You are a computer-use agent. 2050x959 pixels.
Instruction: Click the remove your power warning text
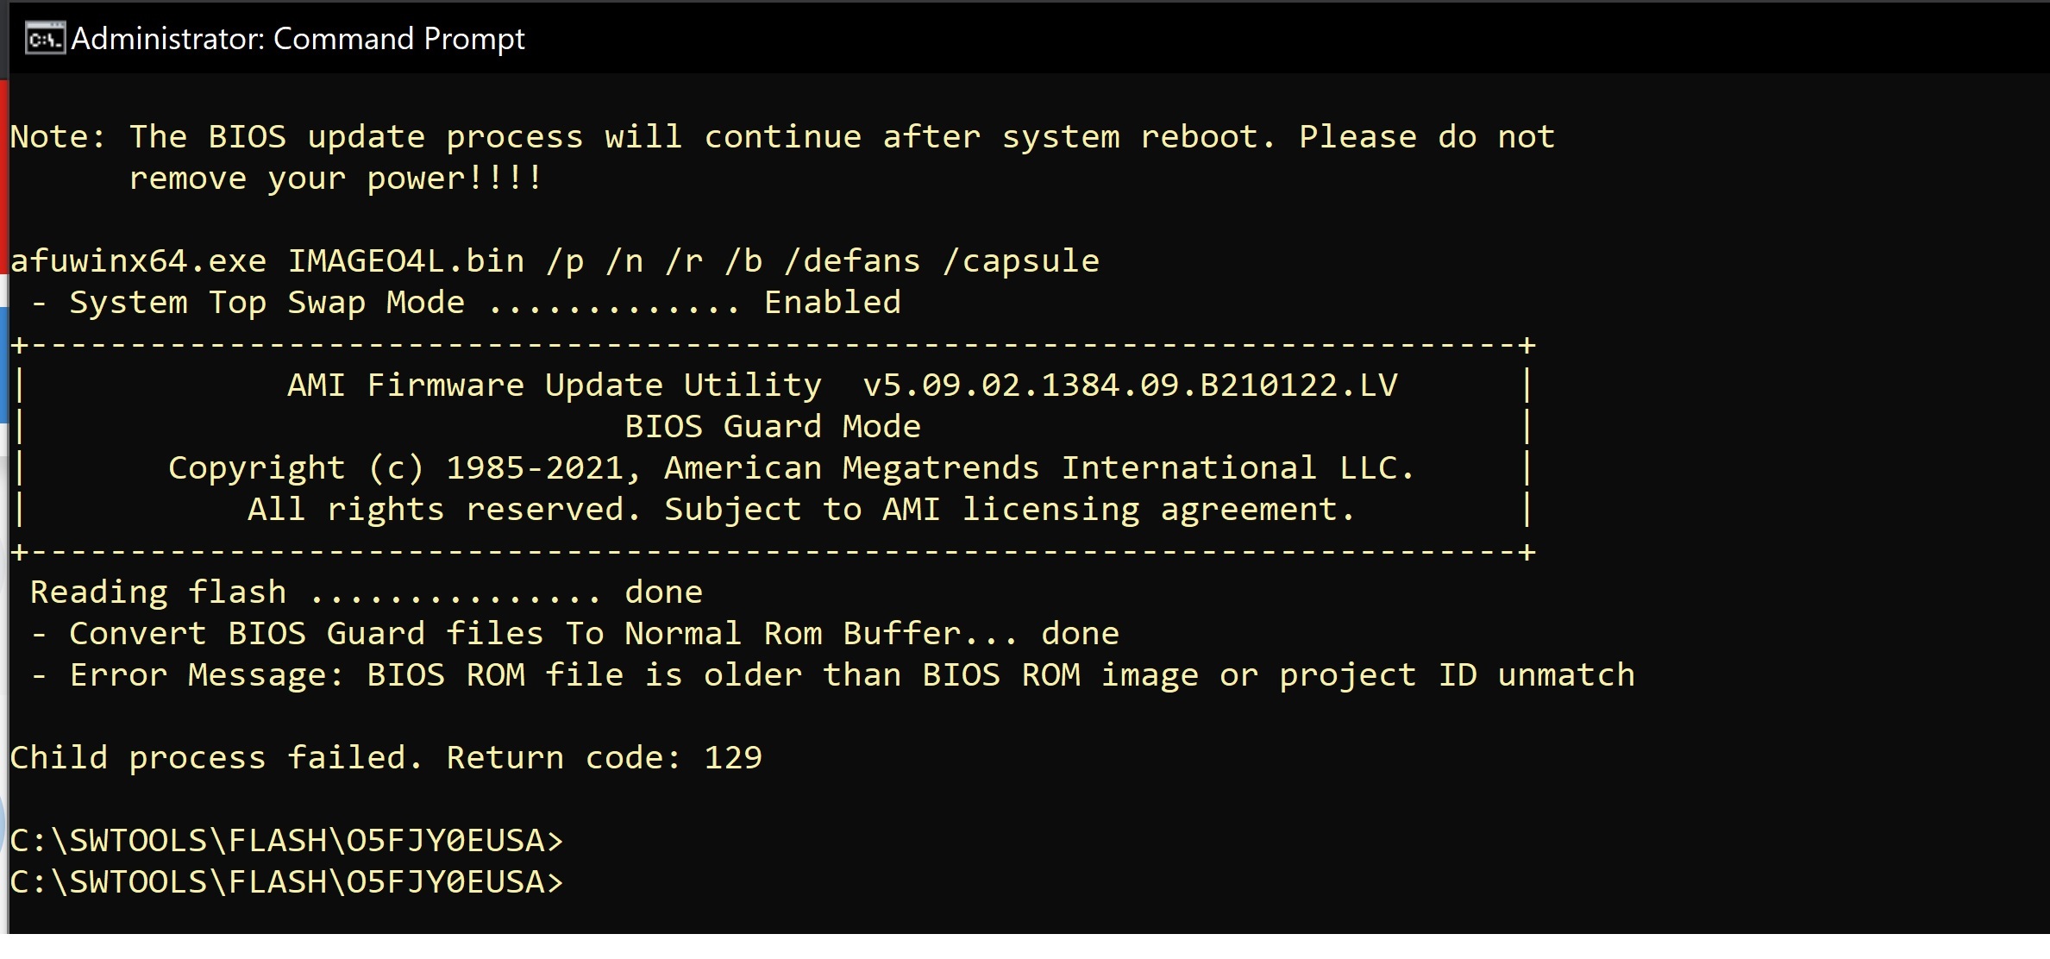[x=335, y=179]
